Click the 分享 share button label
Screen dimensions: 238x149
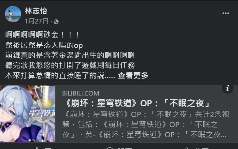202,148
